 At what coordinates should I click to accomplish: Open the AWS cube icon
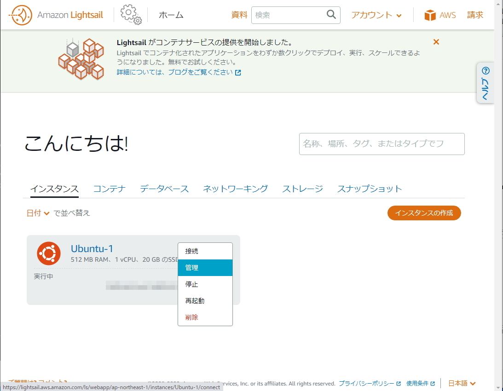430,15
